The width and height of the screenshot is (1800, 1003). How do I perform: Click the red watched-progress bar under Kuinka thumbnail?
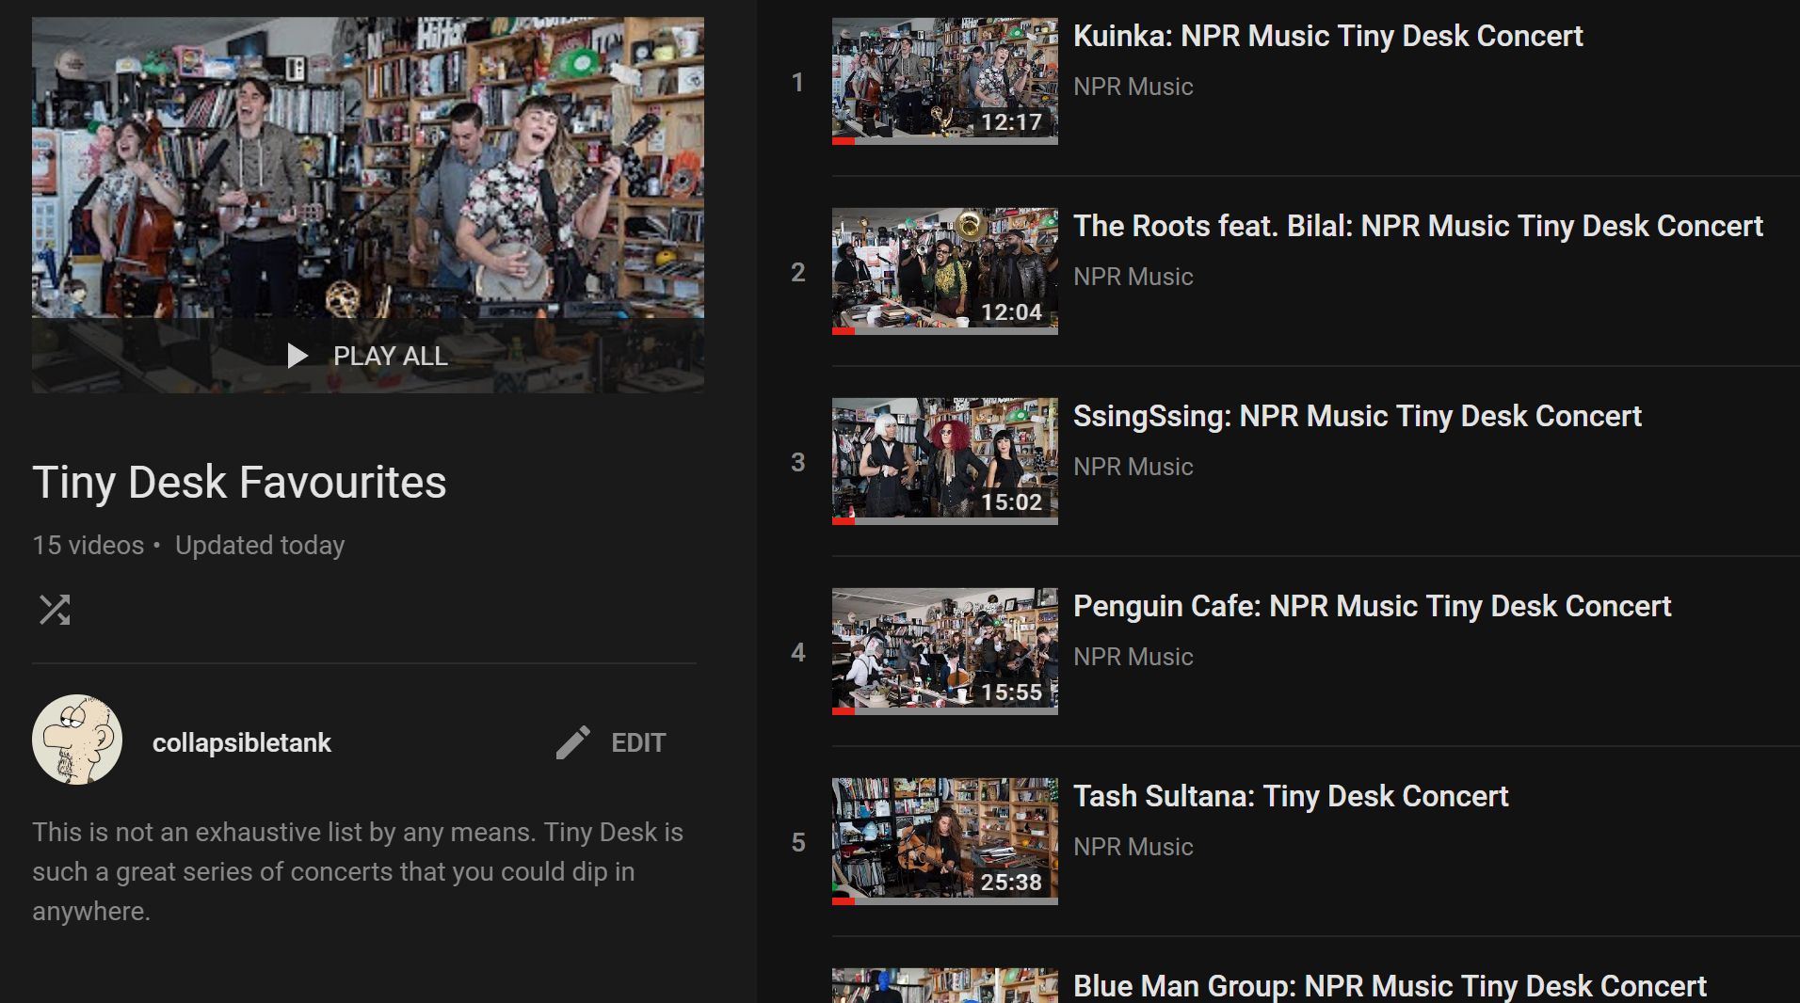coord(844,141)
